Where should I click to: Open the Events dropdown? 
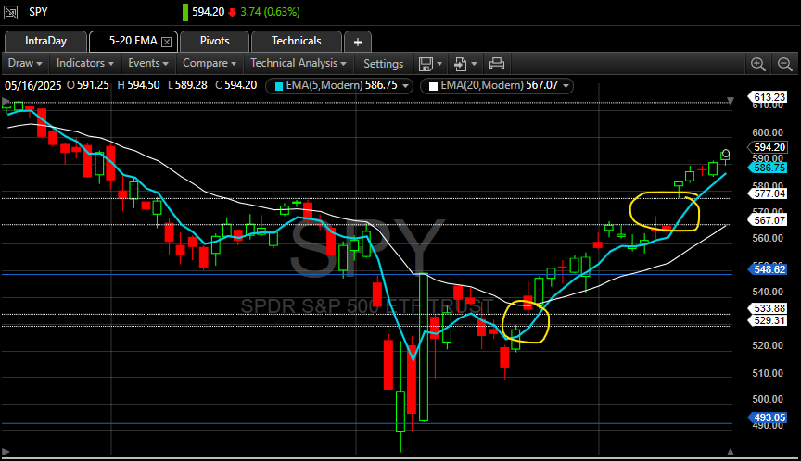[x=148, y=64]
